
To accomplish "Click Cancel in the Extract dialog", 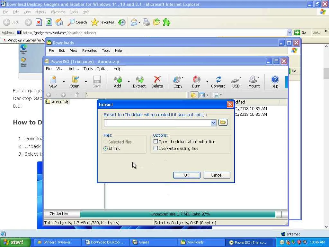I will coord(217,175).
